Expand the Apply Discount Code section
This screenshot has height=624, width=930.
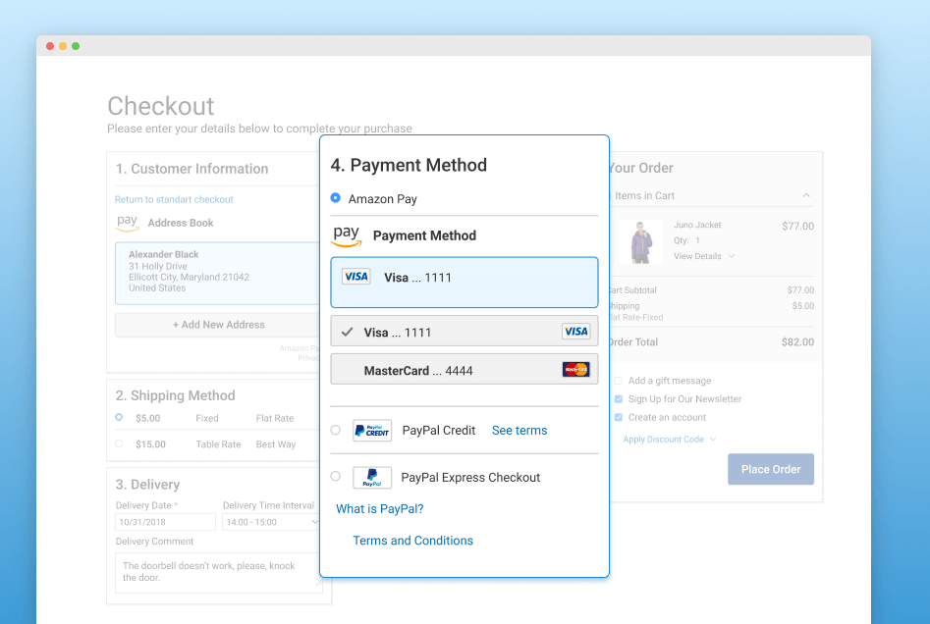670,440
